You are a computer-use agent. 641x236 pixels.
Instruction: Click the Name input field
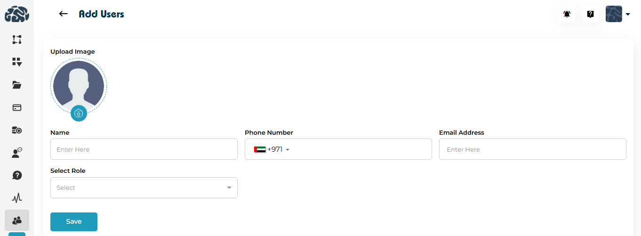pyautogui.click(x=144, y=149)
